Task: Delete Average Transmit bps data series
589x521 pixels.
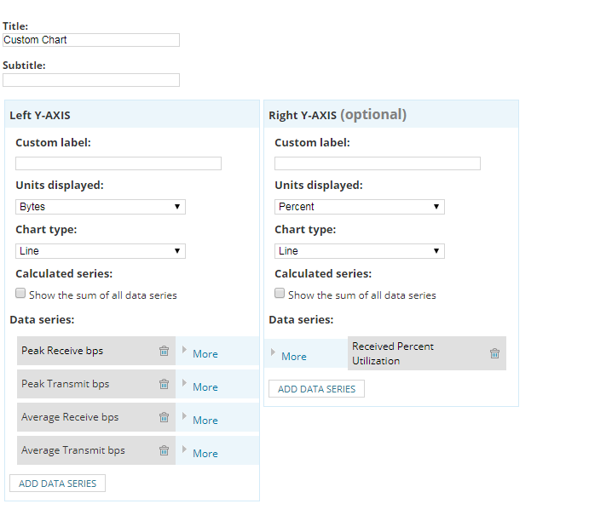Action: pos(164,450)
